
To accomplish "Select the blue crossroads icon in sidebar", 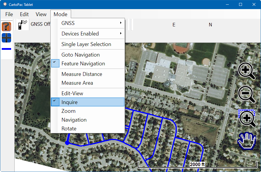I will click(6, 38).
